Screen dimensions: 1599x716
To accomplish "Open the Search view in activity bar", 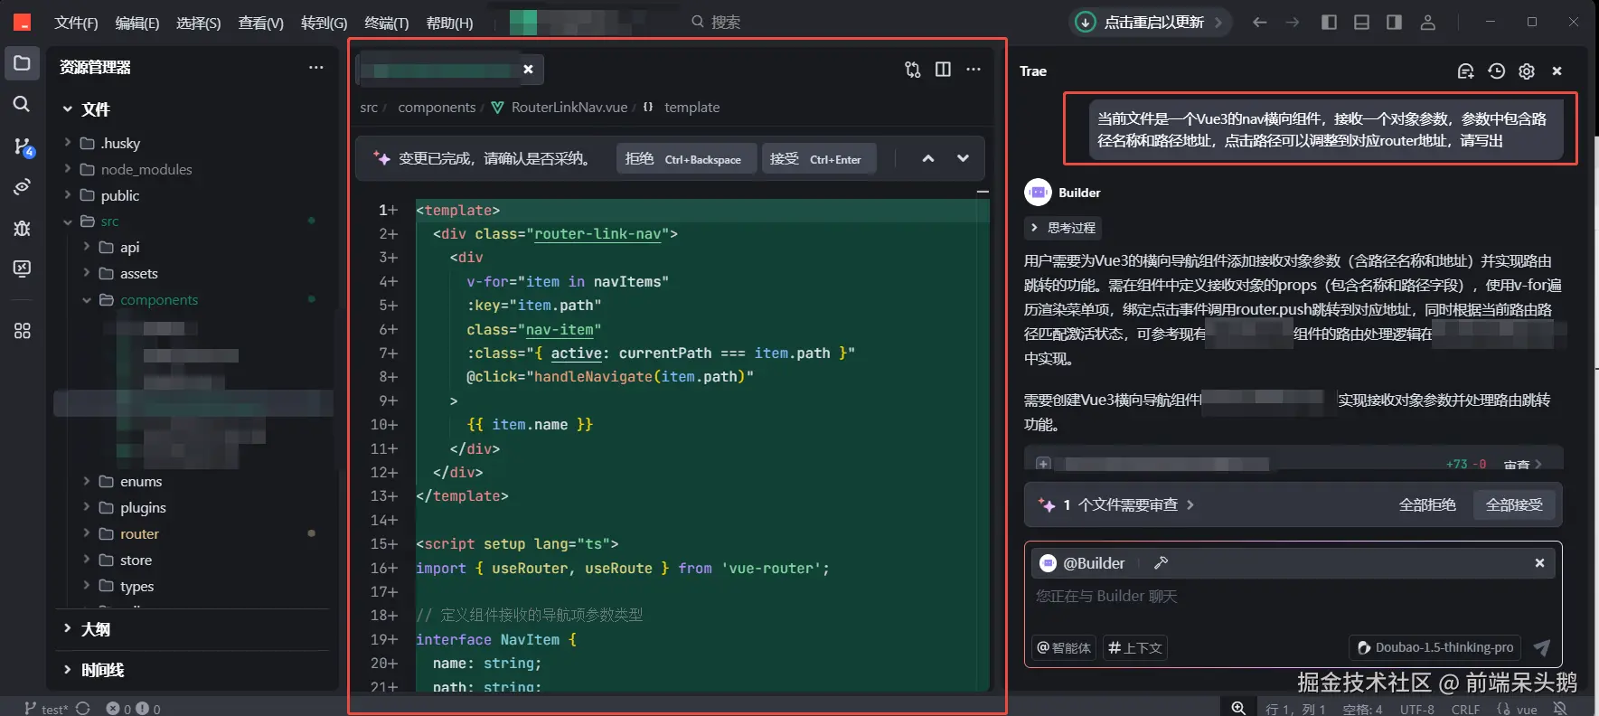I will [x=22, y=104].
